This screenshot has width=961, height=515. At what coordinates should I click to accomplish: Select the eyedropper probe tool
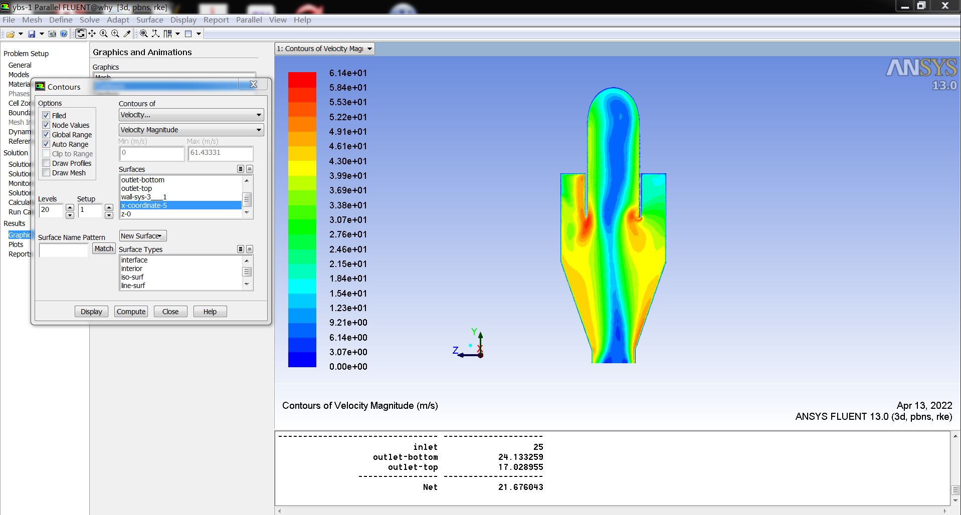[127, 34]
